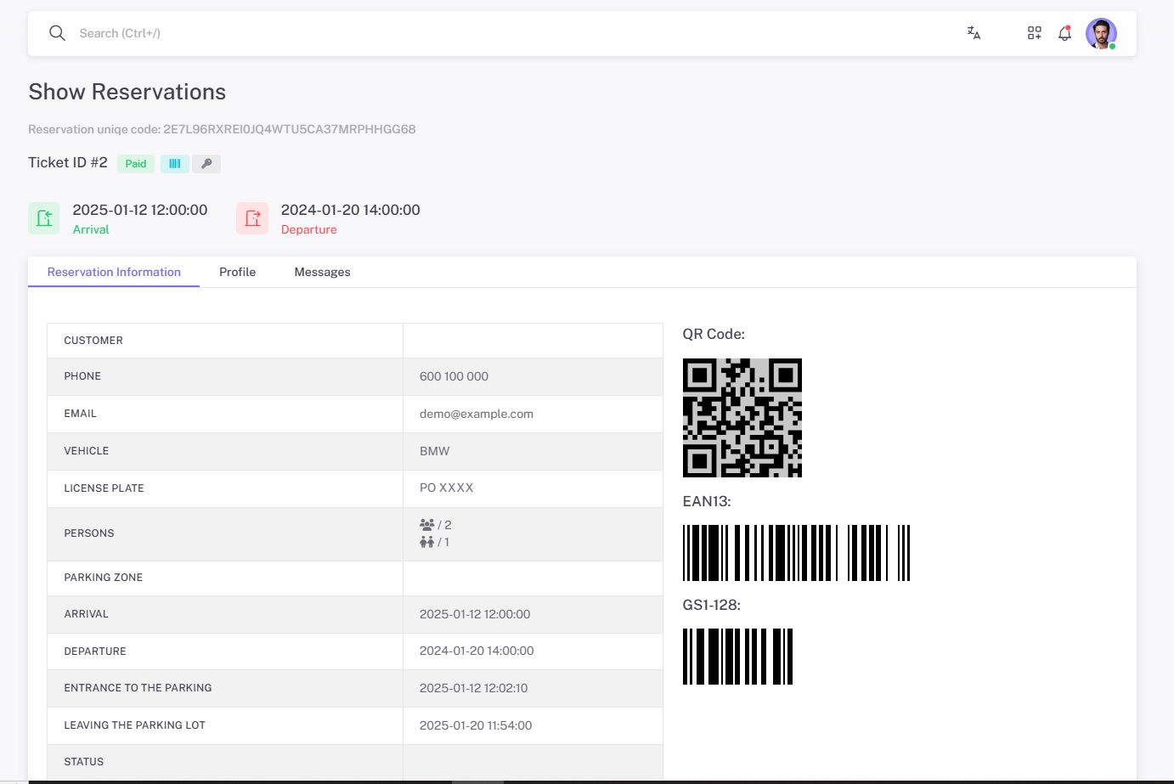The image size is (1174, 784).
Task: Open the notifications bell
Action: coord(1064,33)
